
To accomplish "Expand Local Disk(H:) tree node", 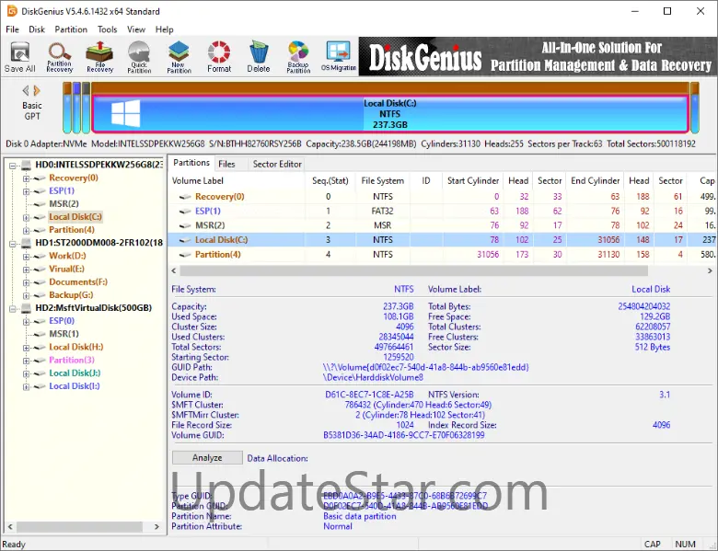I will [x=26, y=348].
